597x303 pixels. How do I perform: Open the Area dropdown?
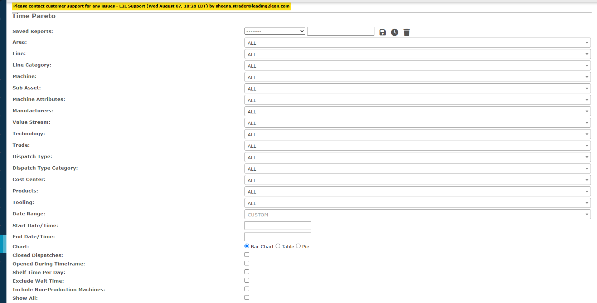(x=417, y=43)
